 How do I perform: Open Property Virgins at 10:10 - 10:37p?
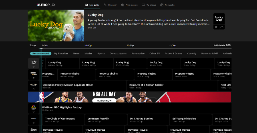coord(115,75)
